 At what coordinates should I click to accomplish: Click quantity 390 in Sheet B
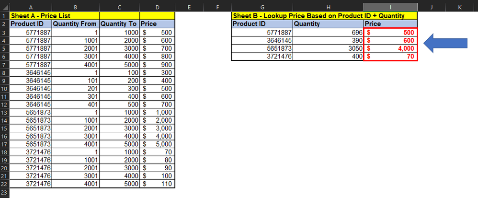point(328,40)
